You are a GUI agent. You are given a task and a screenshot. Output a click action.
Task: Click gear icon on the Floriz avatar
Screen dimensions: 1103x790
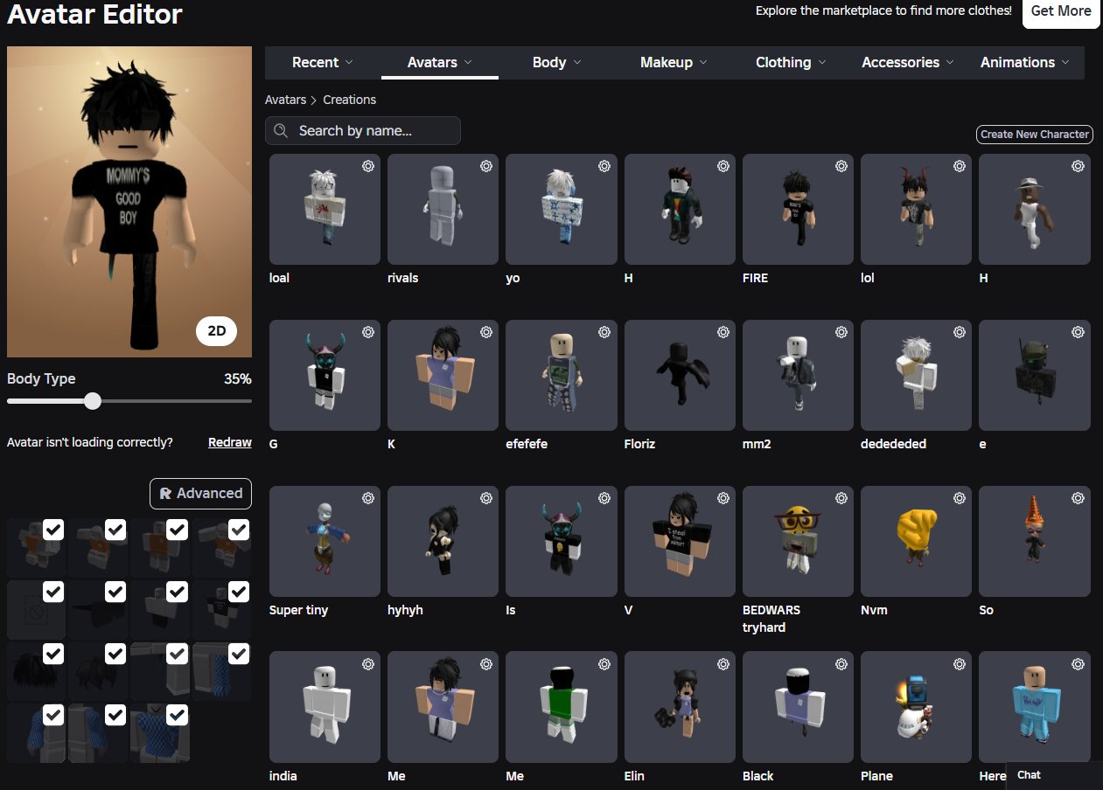click(x=723, y=332)
